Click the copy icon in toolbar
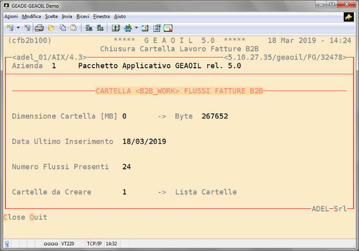The width and height of the screenshot is (359, 251). coord(63,28)
